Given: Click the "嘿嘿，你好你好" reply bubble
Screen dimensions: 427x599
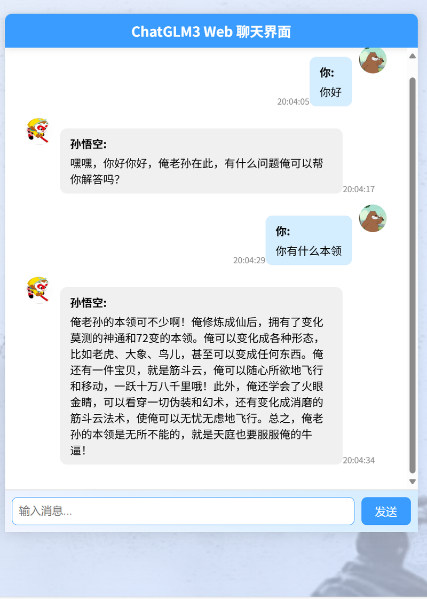Looking at the screenshot, I should (201, 161).
